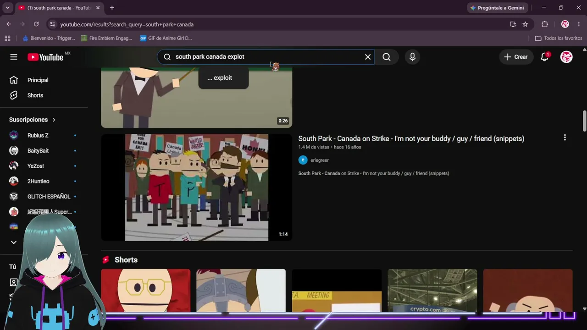Open the Short showing crypto.com arena
This screenshot has width=587, height=330.
tap(432, 291)
